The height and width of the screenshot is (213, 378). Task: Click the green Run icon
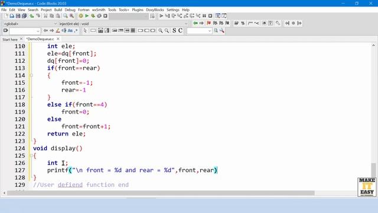point(87,16)
